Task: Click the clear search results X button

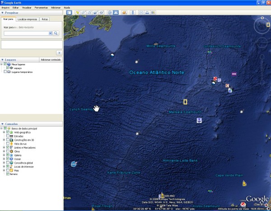Action: coord(59,53)
